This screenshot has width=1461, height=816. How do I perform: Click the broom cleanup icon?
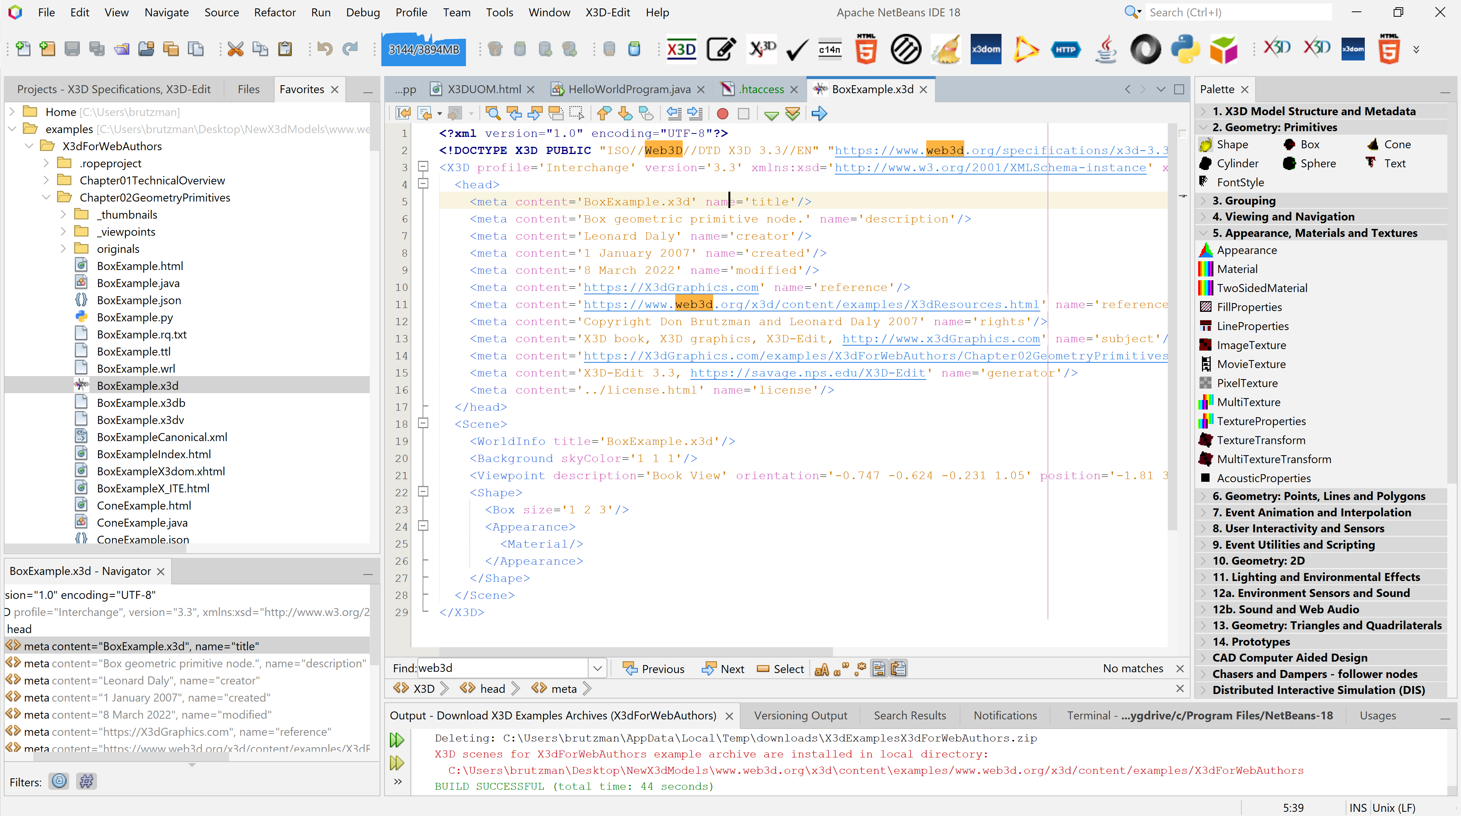[x=946, y=49]
